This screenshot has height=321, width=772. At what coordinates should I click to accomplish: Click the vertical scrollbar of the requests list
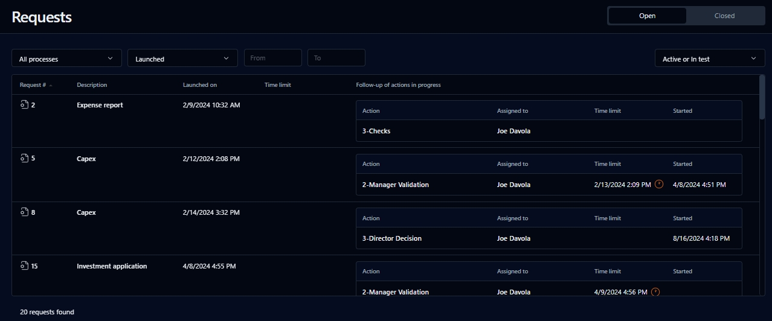(x=762, y=97)
